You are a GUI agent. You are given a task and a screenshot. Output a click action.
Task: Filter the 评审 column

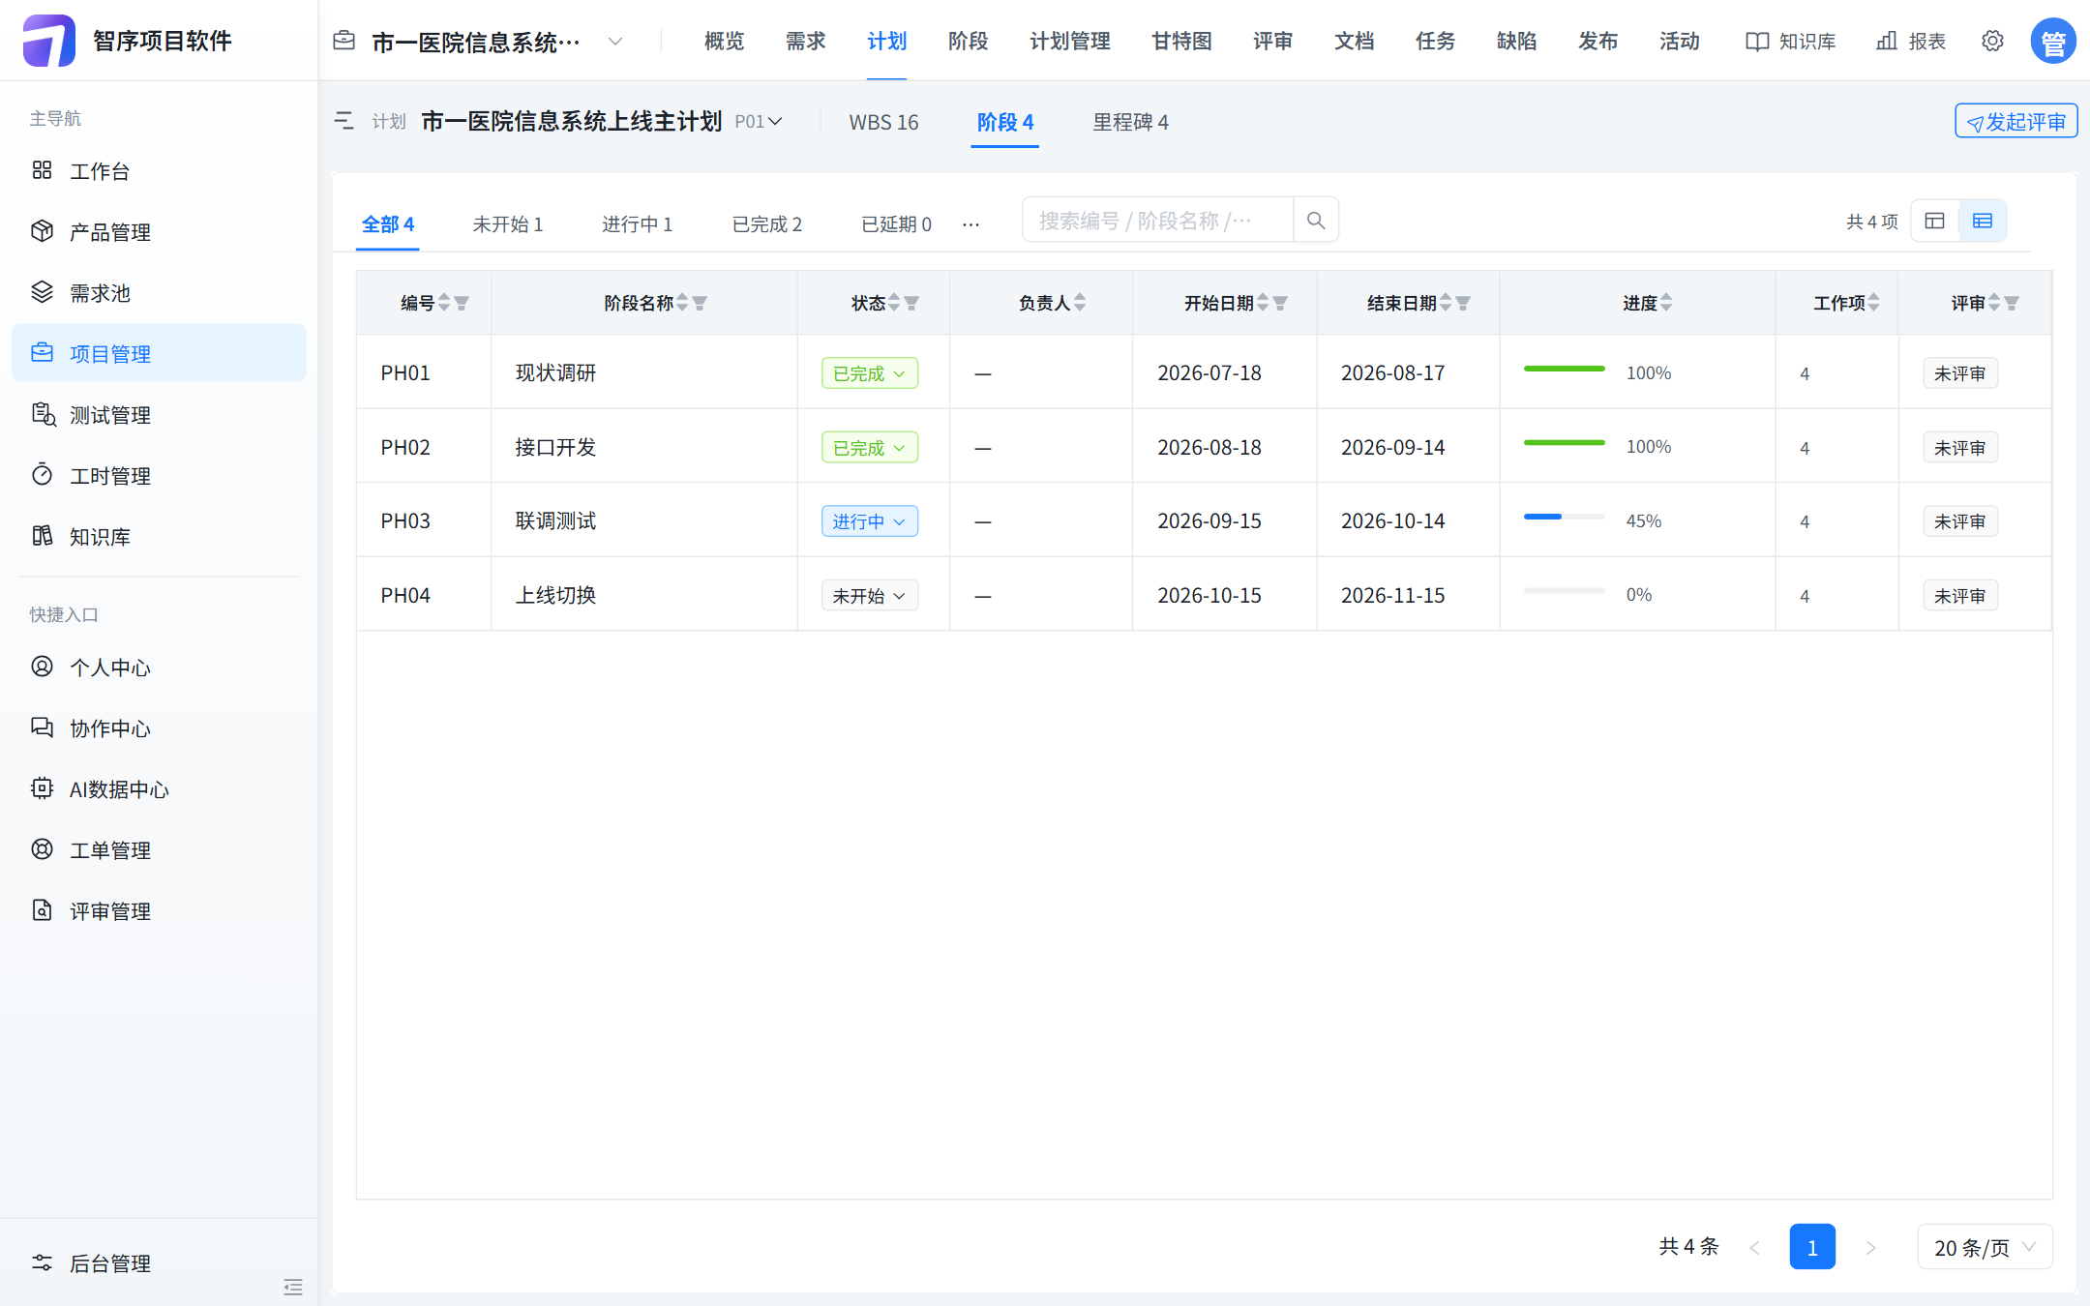tap(2012, 303)
